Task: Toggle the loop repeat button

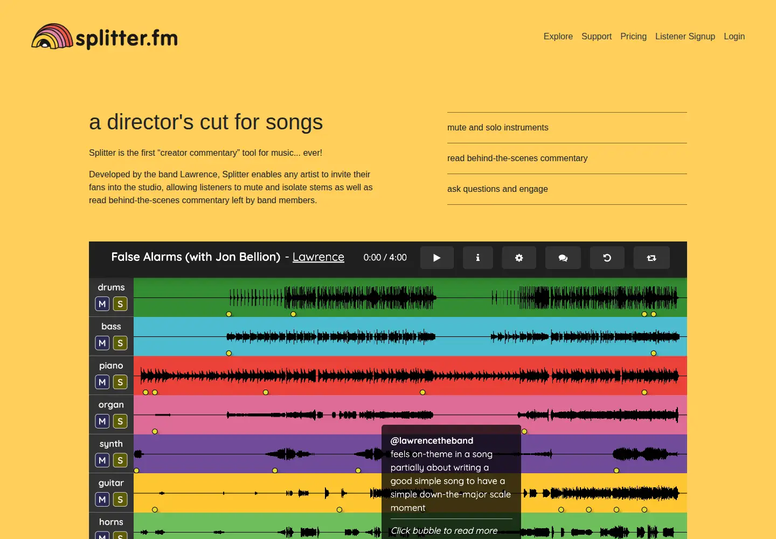Action: 652,258
